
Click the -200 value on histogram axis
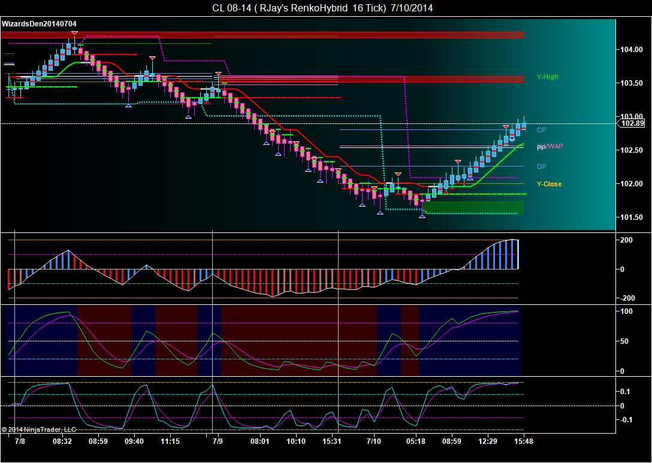[x=627, y=298]
